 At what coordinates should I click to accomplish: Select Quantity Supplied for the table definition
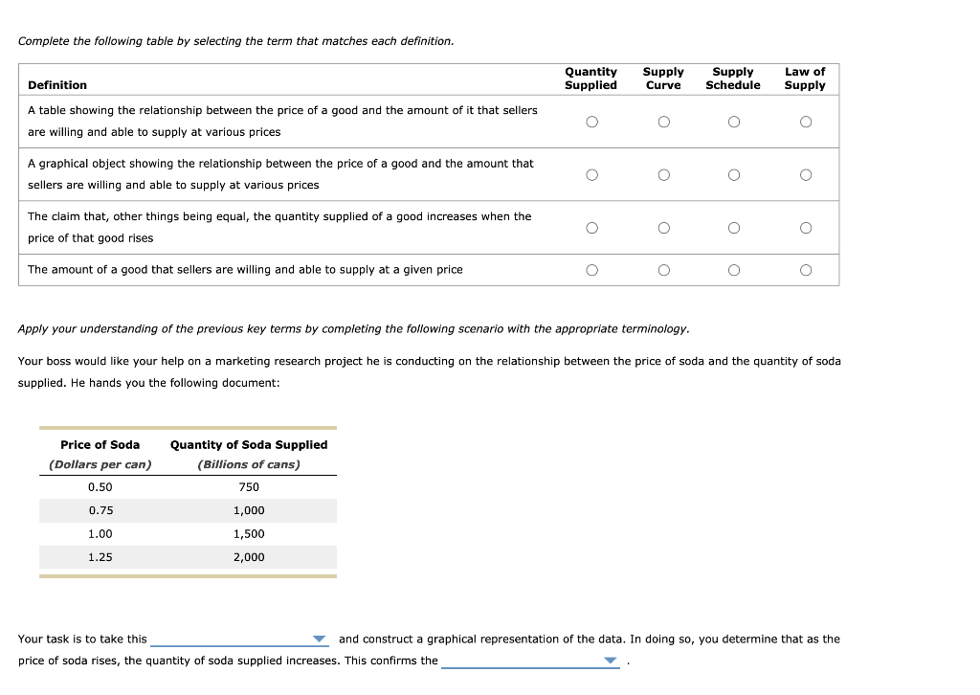[591, 122]
